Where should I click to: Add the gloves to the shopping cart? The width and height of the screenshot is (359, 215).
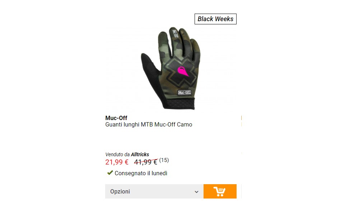220,191
